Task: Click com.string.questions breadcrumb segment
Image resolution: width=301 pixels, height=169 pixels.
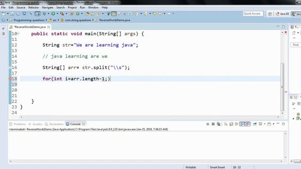Action: point(78,20)
